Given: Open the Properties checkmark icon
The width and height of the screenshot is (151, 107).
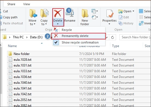Looking at the screenshot, I should click(110, 13).
